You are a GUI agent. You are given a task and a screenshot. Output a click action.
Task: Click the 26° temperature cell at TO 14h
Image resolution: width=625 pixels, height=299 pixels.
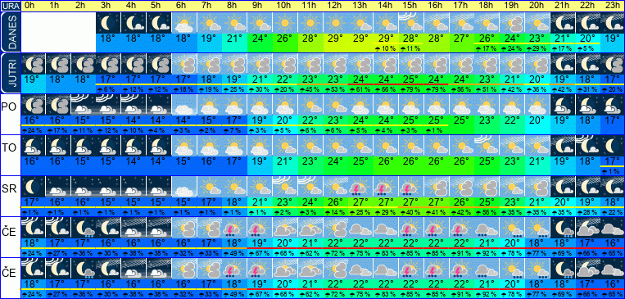(386, 161)
